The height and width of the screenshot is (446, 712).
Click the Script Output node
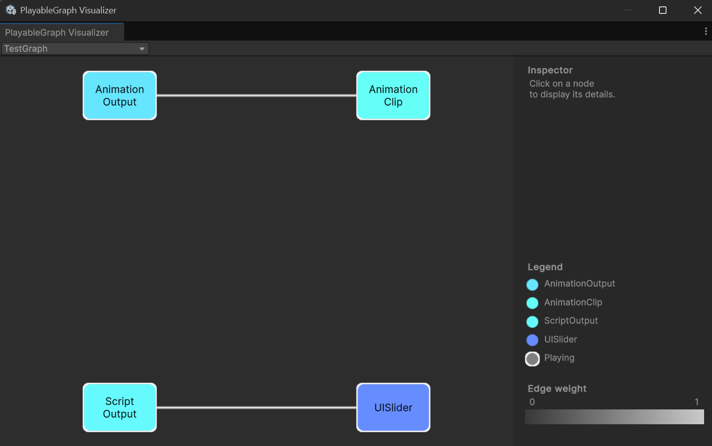pyautogui.click(x=120, y=407)
